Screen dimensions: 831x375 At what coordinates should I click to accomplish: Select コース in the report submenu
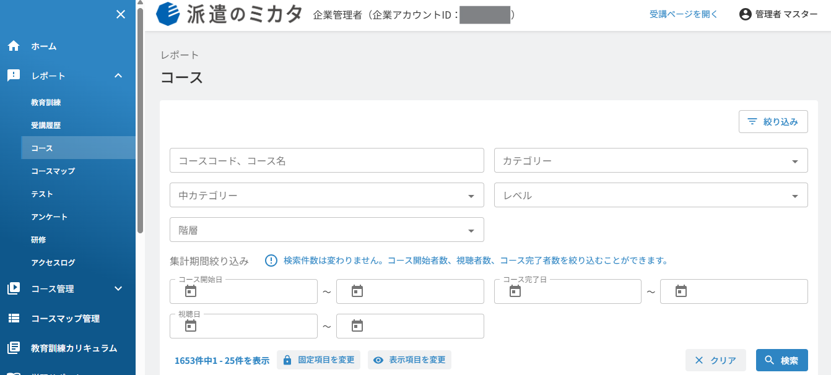(78, 148)
